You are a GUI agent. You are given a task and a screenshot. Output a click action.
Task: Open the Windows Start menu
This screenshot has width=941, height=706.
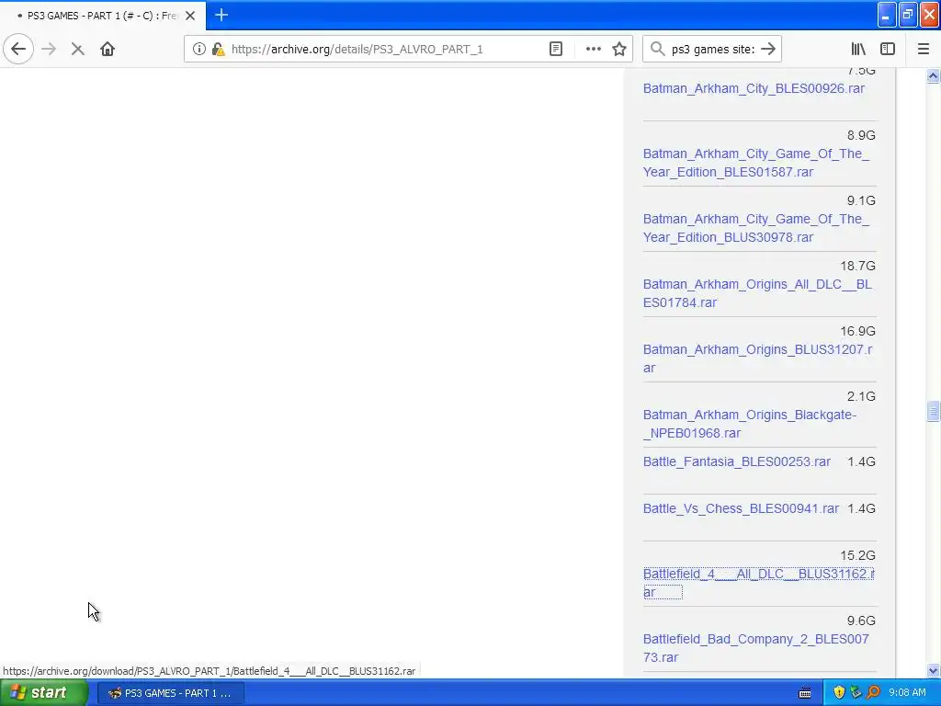(43, 693)
